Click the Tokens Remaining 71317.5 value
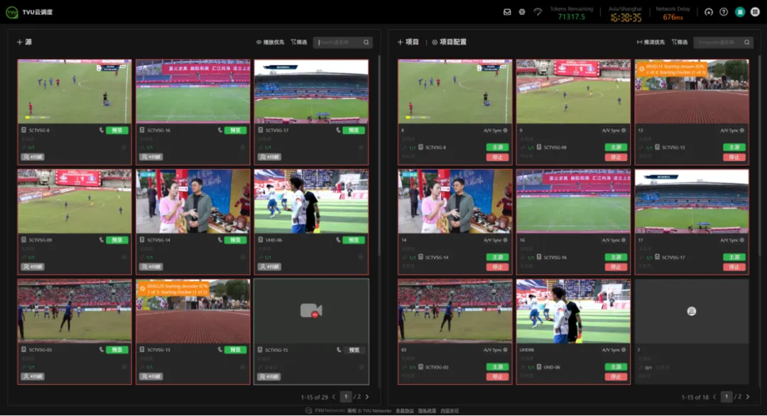 571,17
